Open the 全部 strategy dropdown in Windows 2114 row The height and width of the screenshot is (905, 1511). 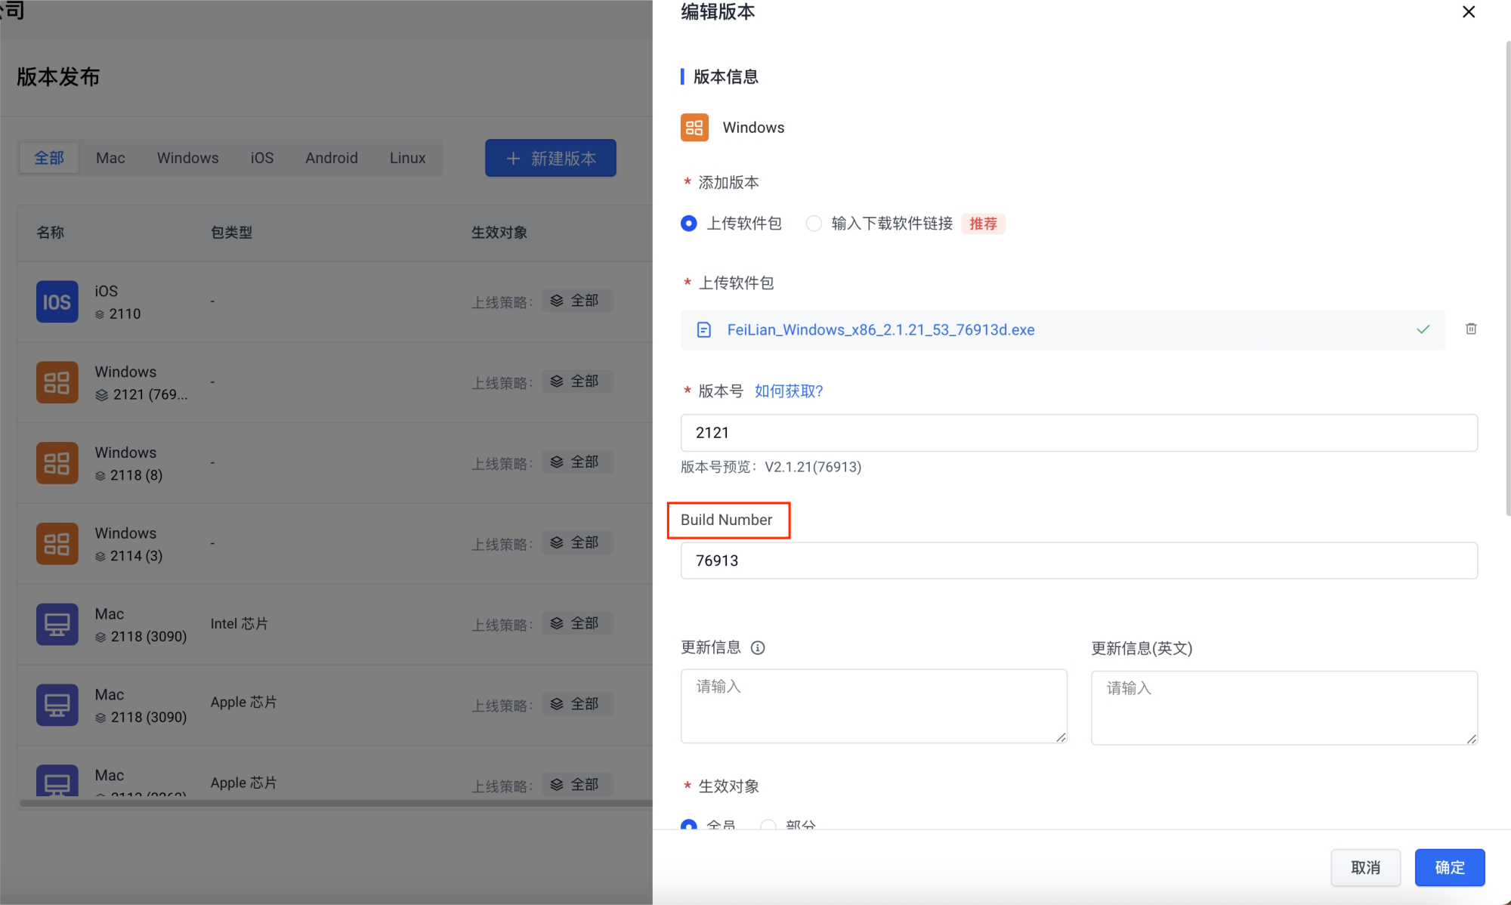(x=576, y=542)
